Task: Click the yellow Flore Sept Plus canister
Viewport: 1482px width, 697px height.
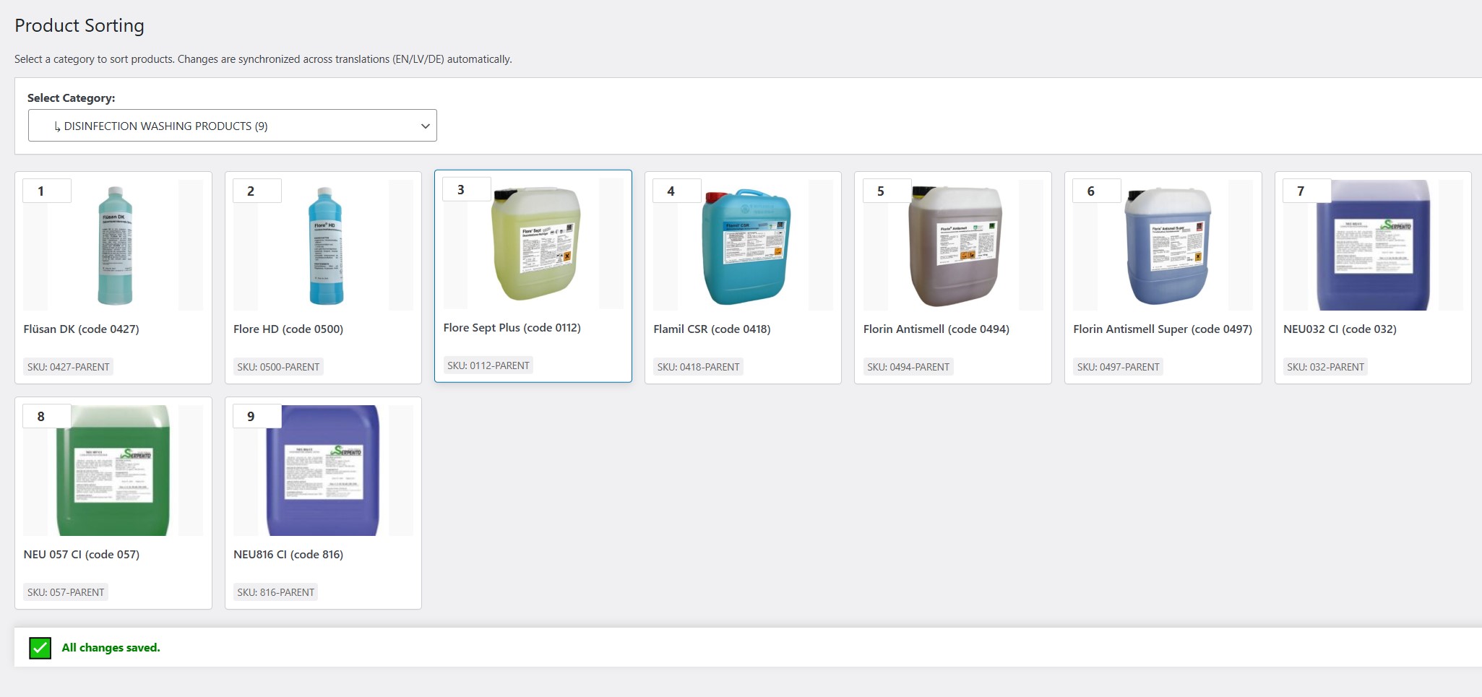Action: pos(536,244)
